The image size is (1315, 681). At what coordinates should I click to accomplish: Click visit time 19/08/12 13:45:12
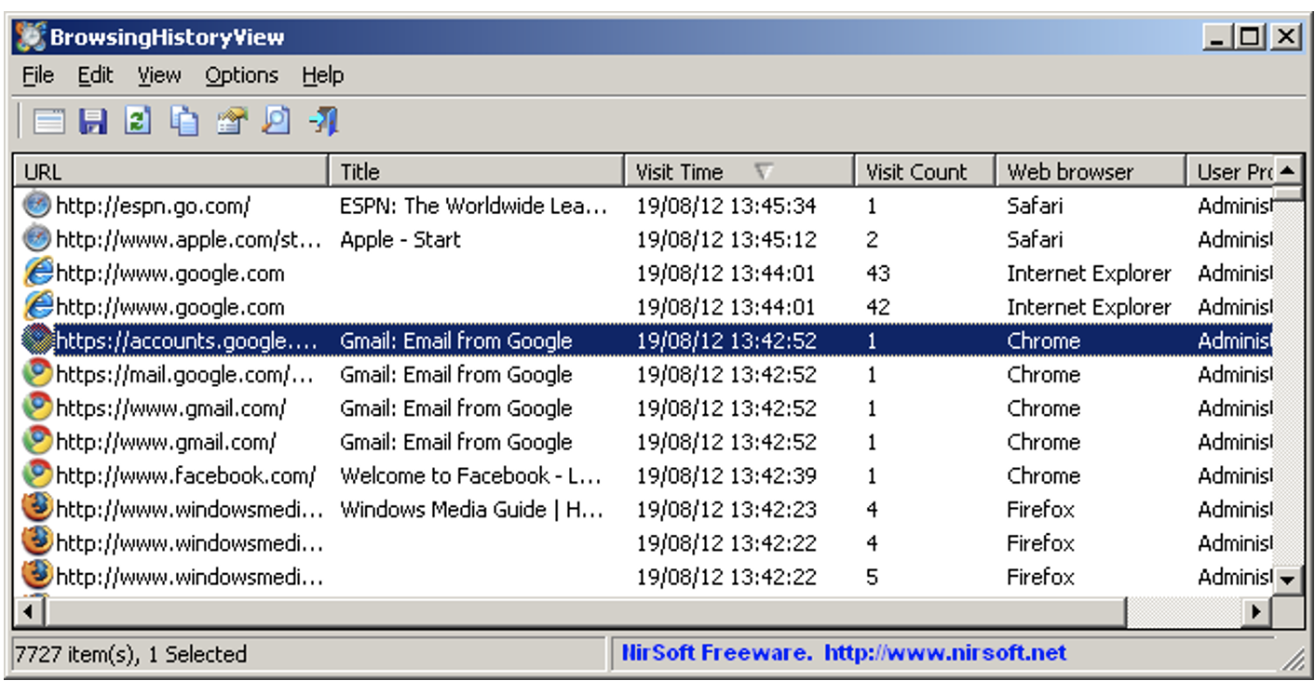[x=726, y=239]
